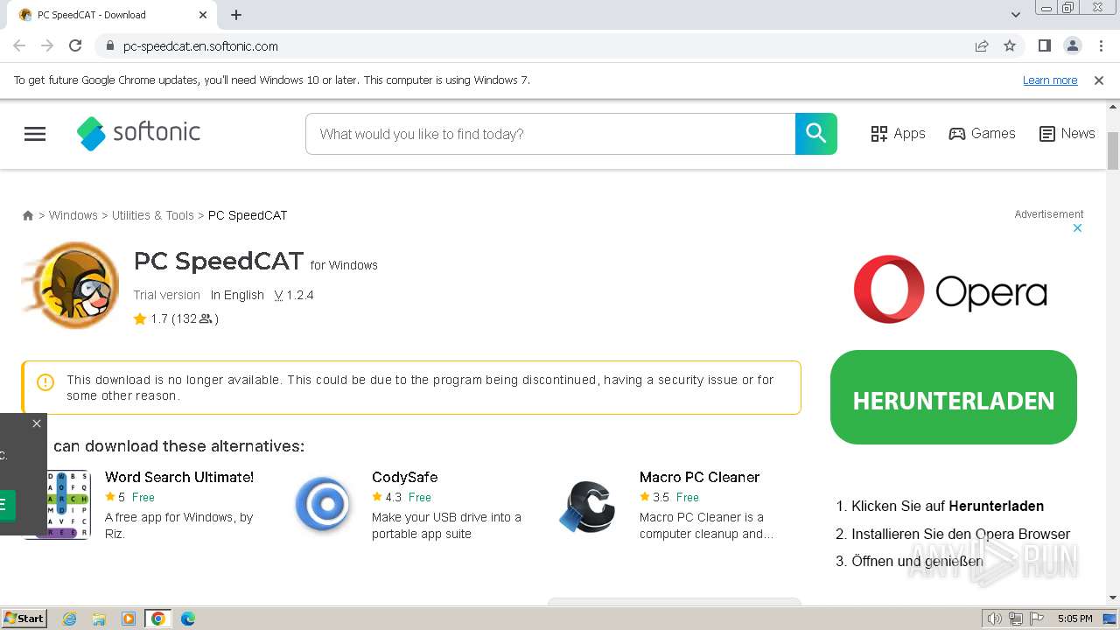Open the Windows Start menu
1120x630 pixels.
pos(24,618)
